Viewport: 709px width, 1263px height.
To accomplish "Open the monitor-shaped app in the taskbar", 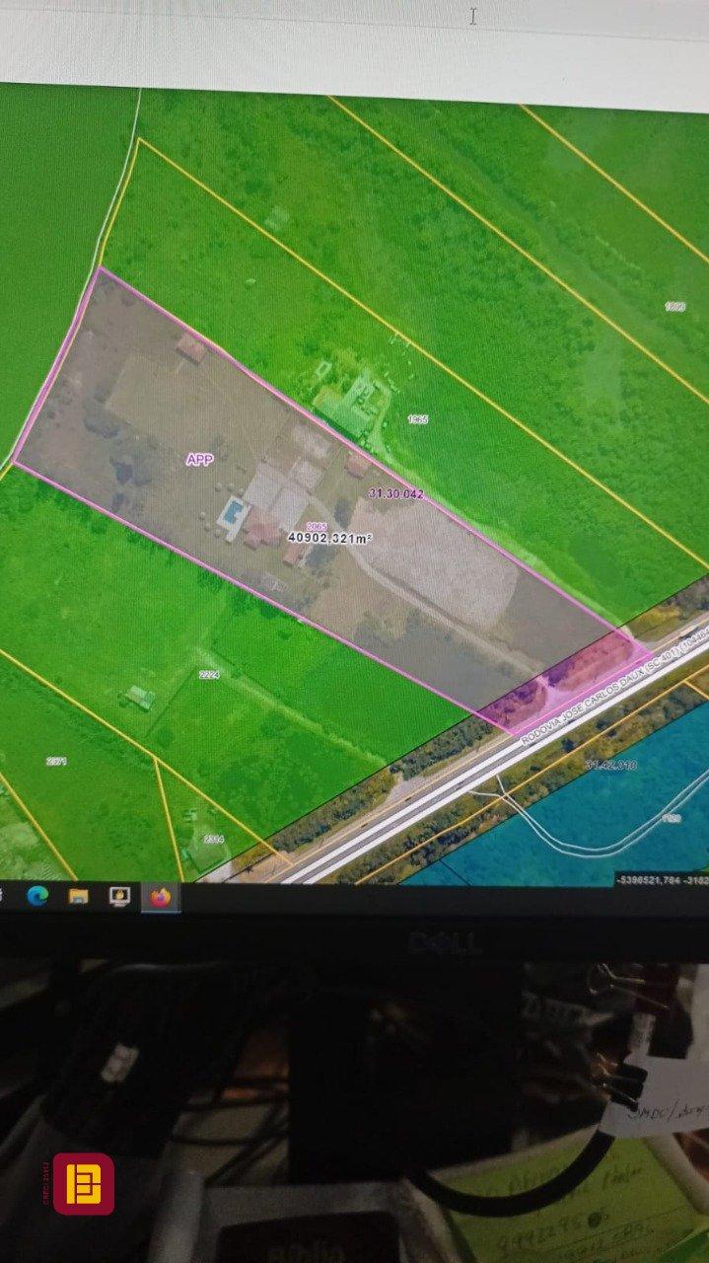I will (119, 897).
